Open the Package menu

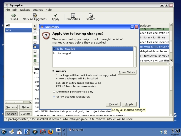(25, 10)
